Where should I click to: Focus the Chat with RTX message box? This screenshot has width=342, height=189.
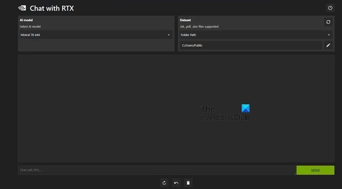[x=157, y=170]
